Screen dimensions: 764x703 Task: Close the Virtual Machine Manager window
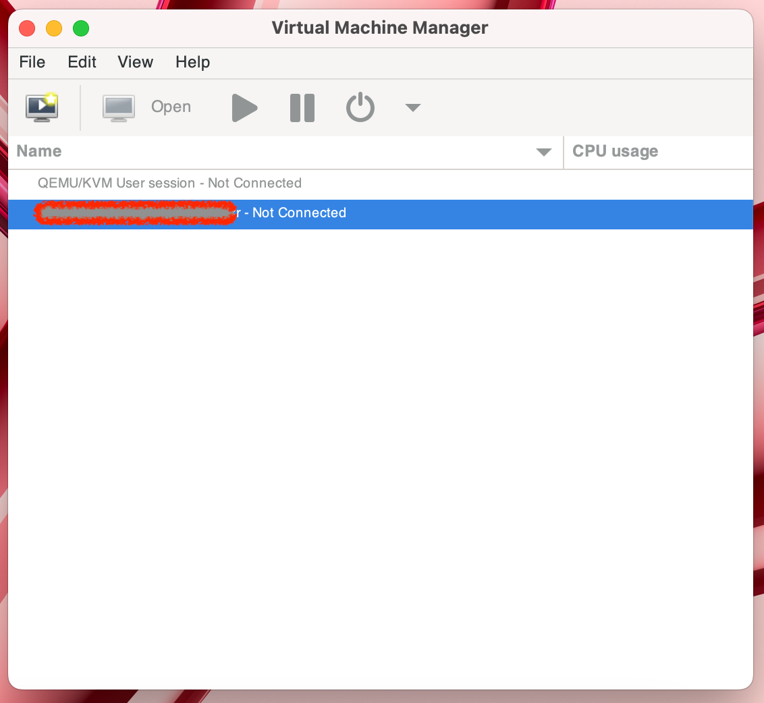click(27, 28)
